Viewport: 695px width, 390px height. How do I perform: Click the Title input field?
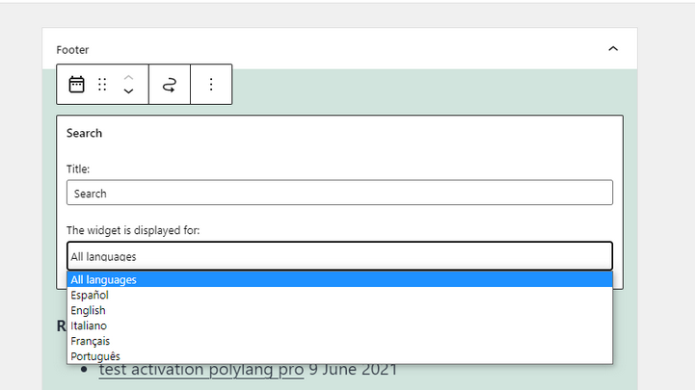(339, 194)
